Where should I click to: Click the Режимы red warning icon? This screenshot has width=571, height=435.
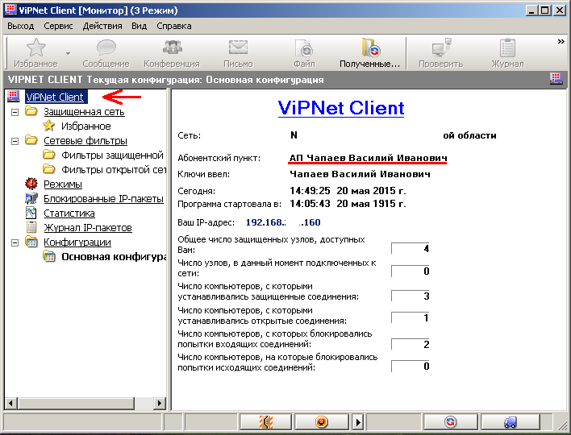[31, 184]
